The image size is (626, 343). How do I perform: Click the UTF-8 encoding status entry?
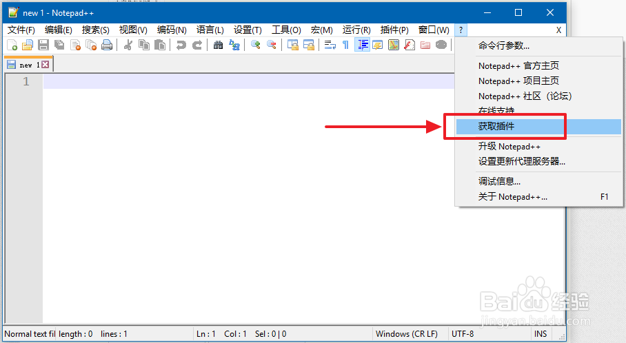463,334
